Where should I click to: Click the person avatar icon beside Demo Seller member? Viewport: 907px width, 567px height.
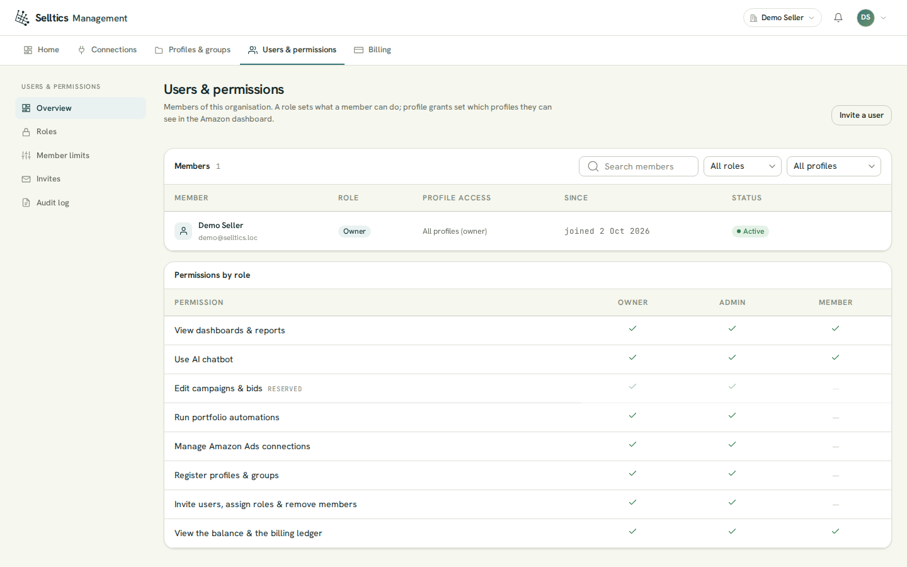(183, 231)
